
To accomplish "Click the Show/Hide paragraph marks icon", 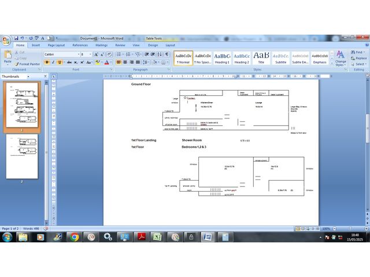I will [167, 54].
